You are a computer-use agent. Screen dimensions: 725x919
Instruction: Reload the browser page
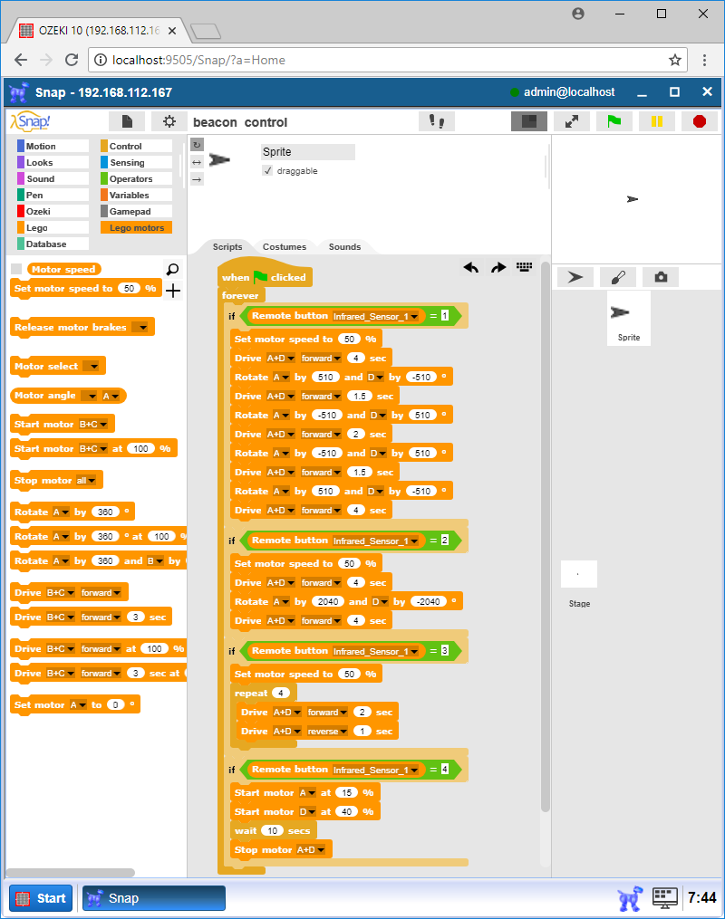[72, 60]
